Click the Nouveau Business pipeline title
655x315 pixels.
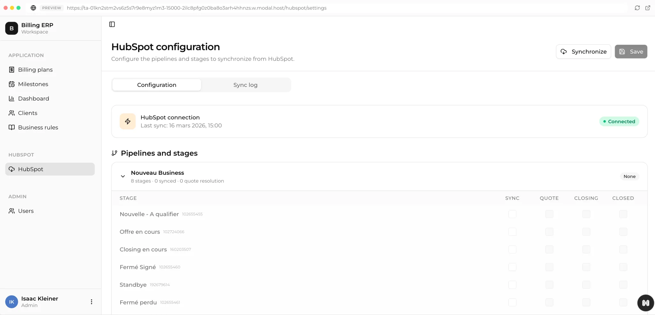point(157,173)
